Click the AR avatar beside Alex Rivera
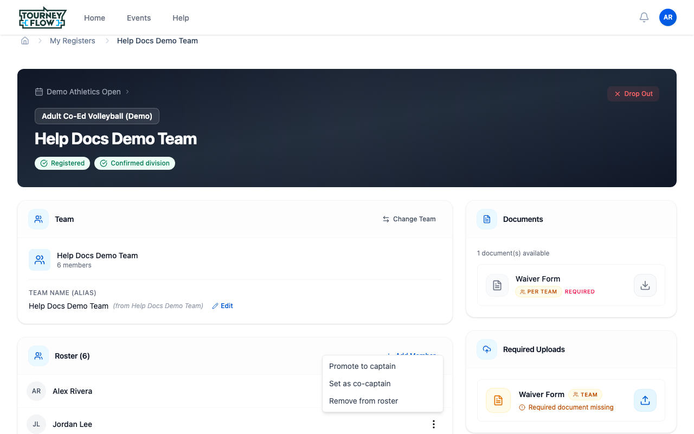 pos(36,391)
